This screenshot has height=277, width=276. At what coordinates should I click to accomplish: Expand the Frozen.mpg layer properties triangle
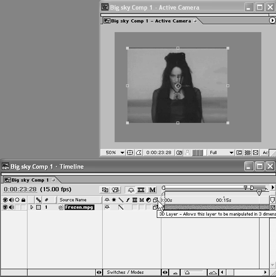click(32, 207)
